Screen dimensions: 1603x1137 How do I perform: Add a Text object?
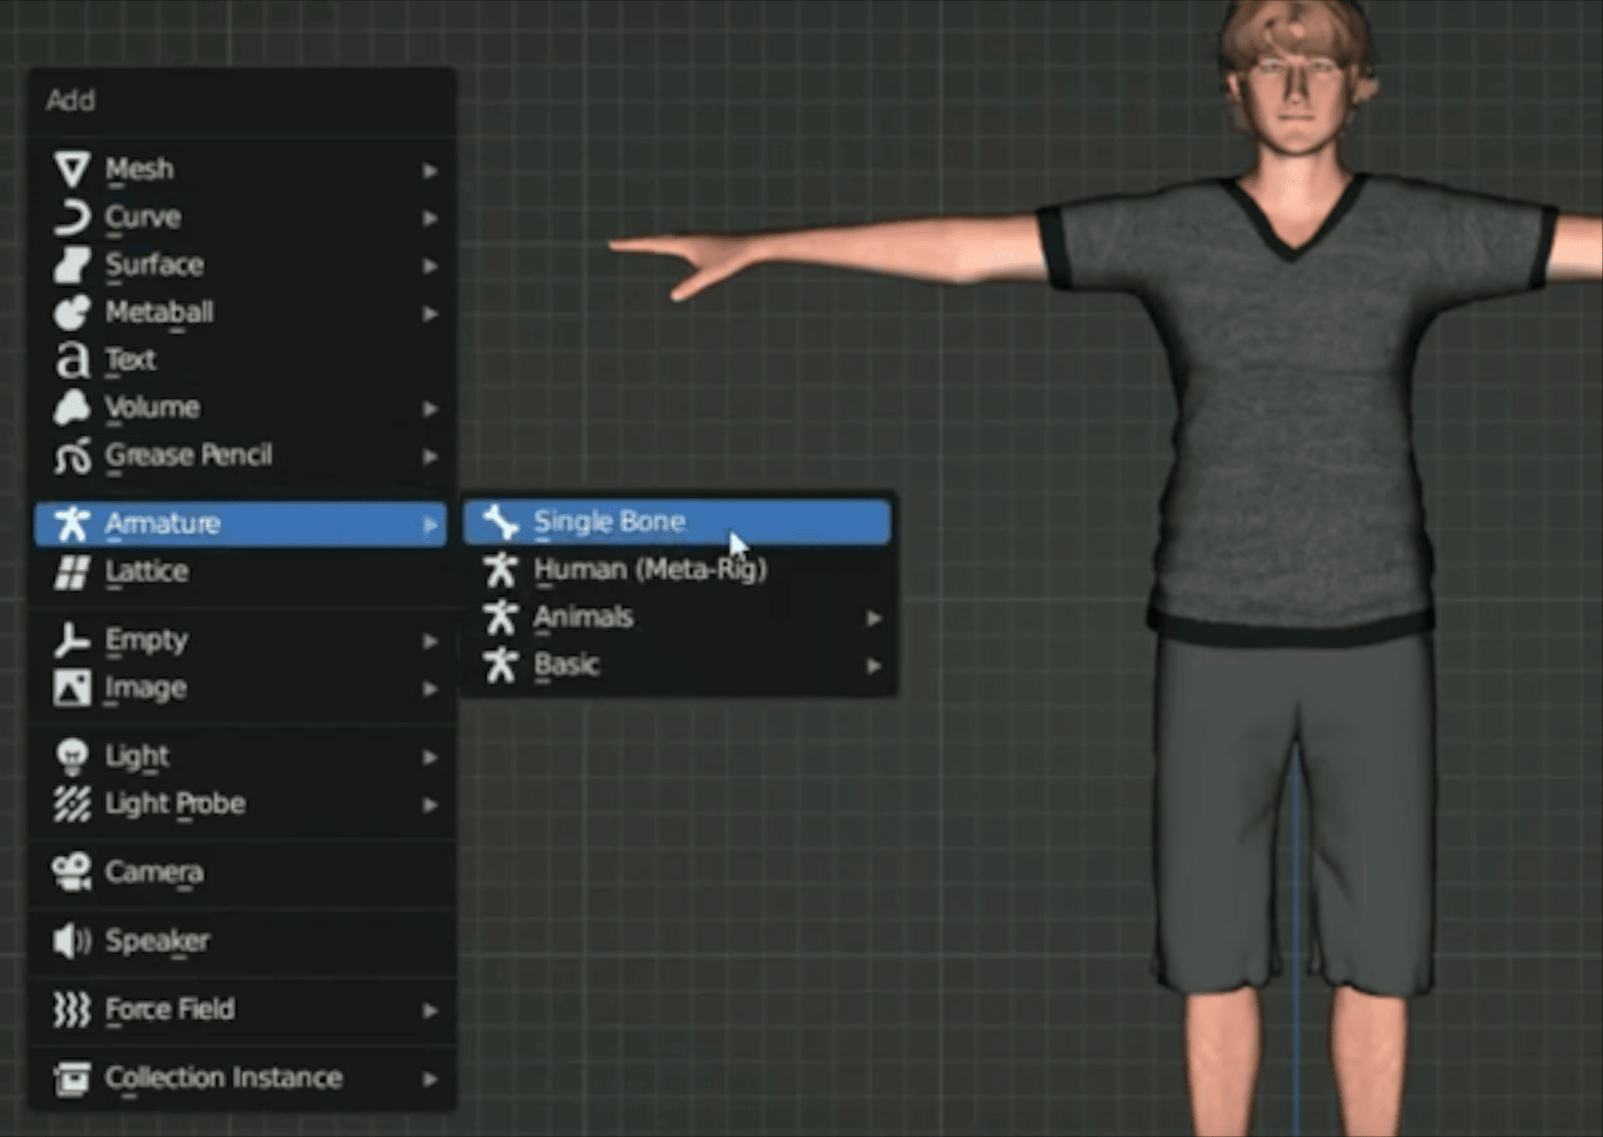241,359
